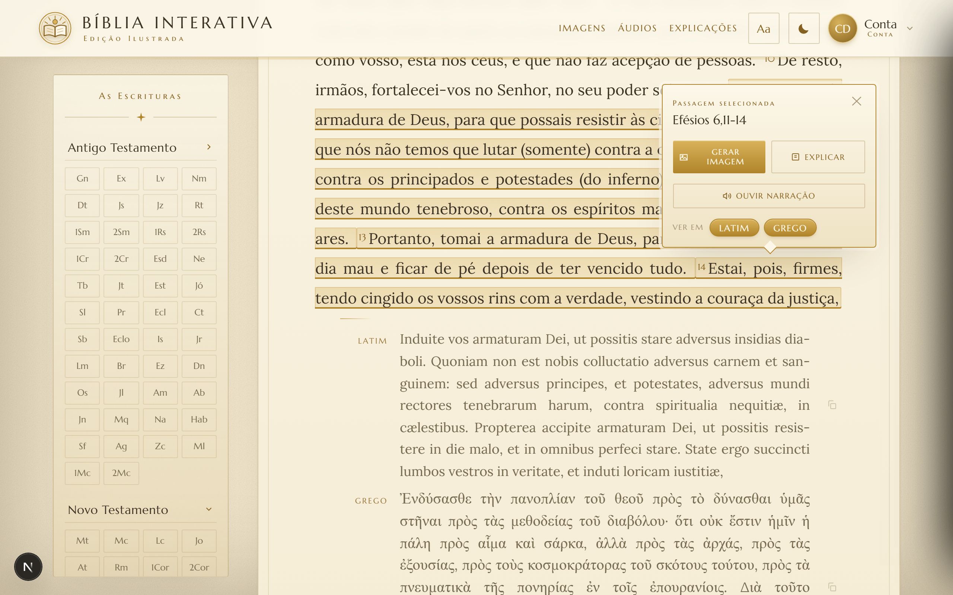
Task: Click verse 14 'Estai, pois, firmes'
Action: click(769, 268)
